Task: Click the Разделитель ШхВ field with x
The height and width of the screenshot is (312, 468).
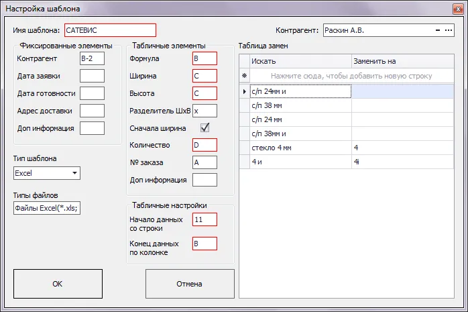Action: pos(204,111)
